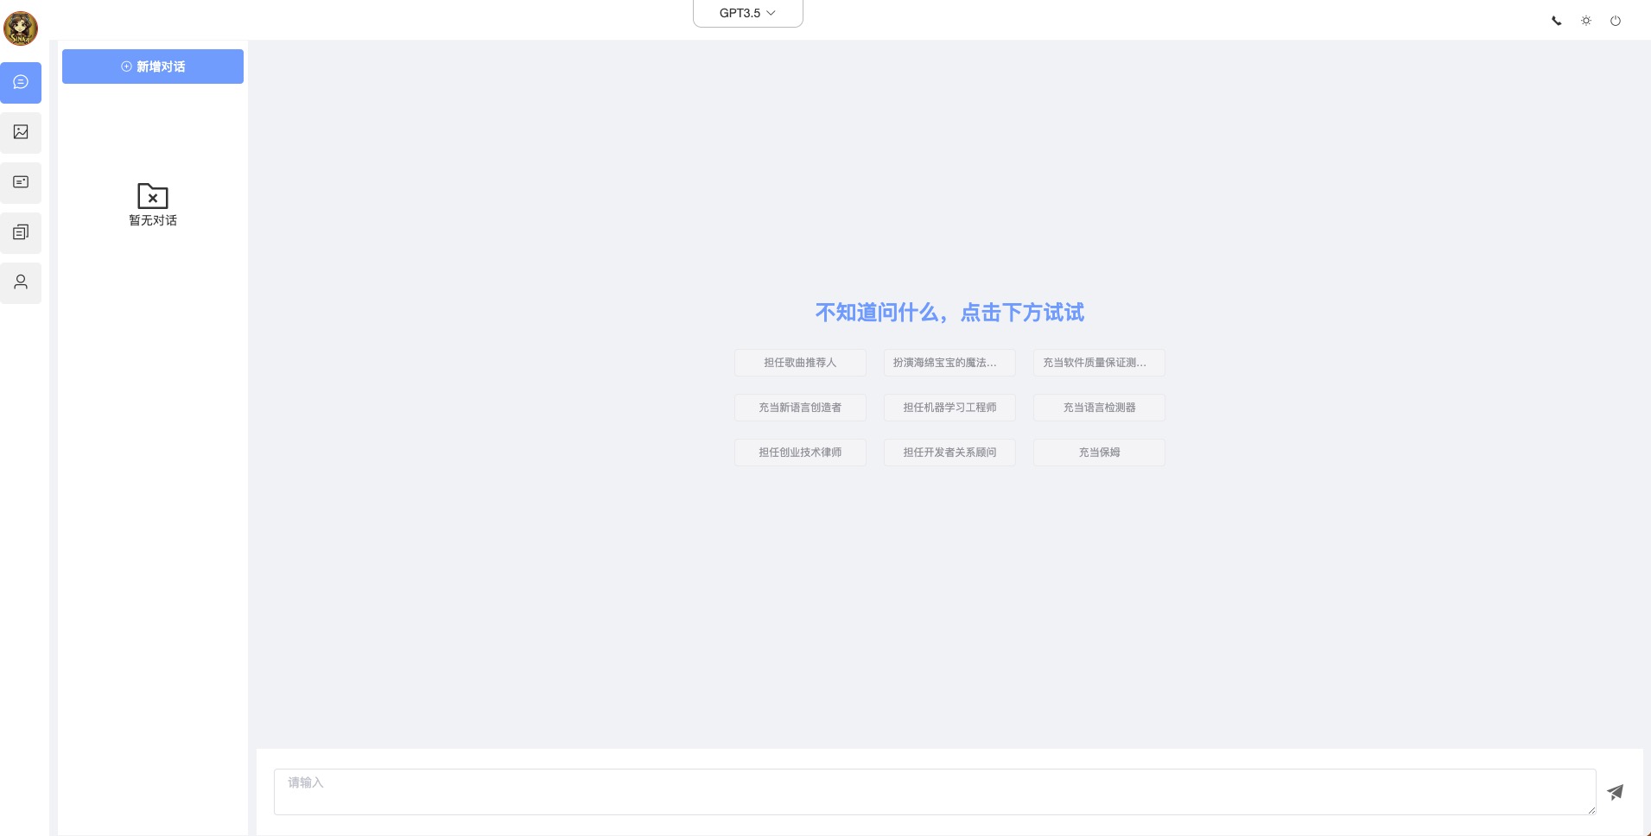
Task: Select the 充当新语言创造者 suggestion
Action: [x=799, y=407]
